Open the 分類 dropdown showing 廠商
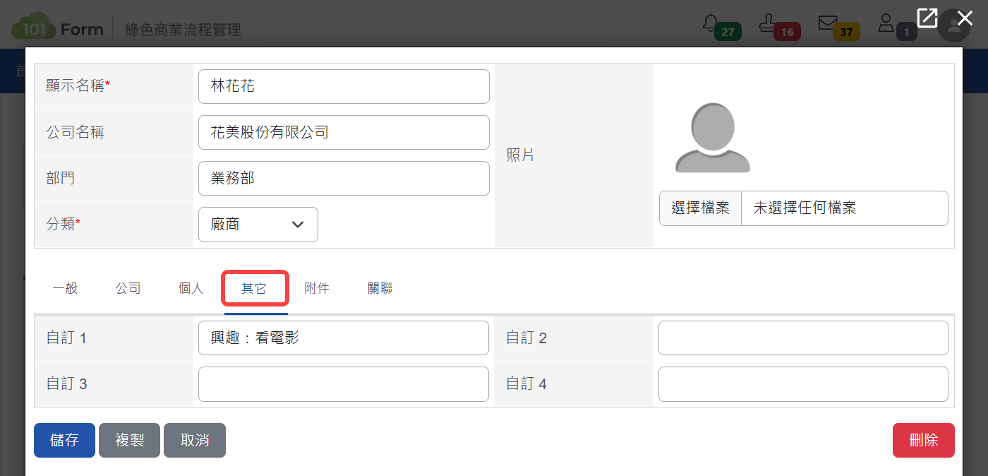Image resolution: width=988 pixels, height=476 pixels. [x=258, y=225]
